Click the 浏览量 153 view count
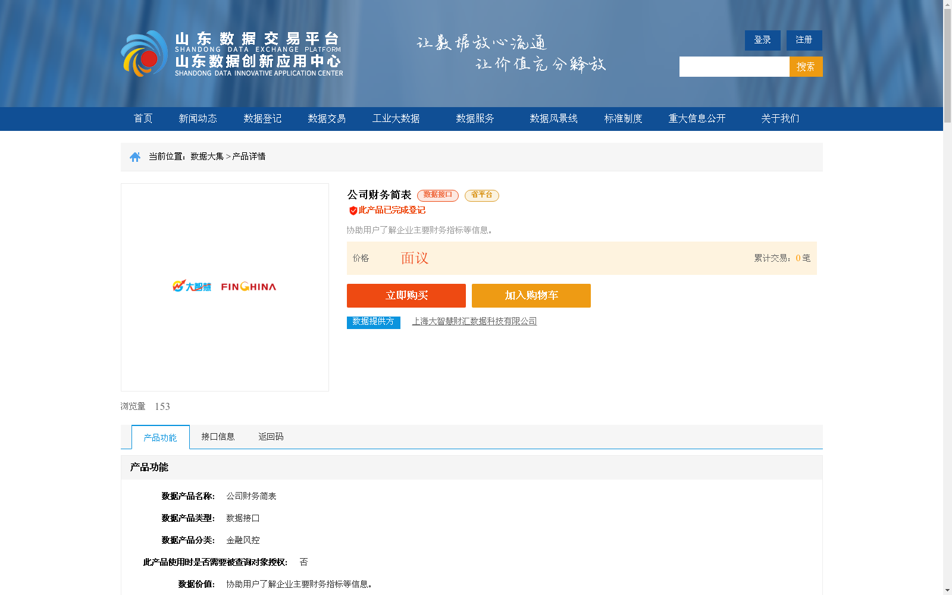The height and width of the screenshot is (595, 952). point(145,406)
